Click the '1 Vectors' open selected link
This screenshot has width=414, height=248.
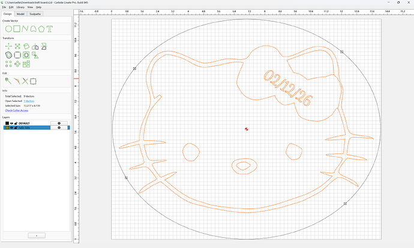tap(29, 101)
